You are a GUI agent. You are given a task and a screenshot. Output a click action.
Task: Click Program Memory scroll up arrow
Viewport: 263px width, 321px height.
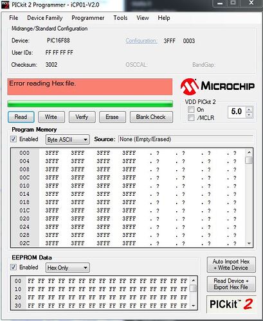tap(249, 152)
